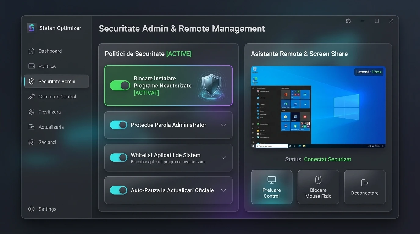Expand the Whitelist Aplicatii de Sistem chevron
This screenshot has width=420, height=234.
(x=223, y=158)
